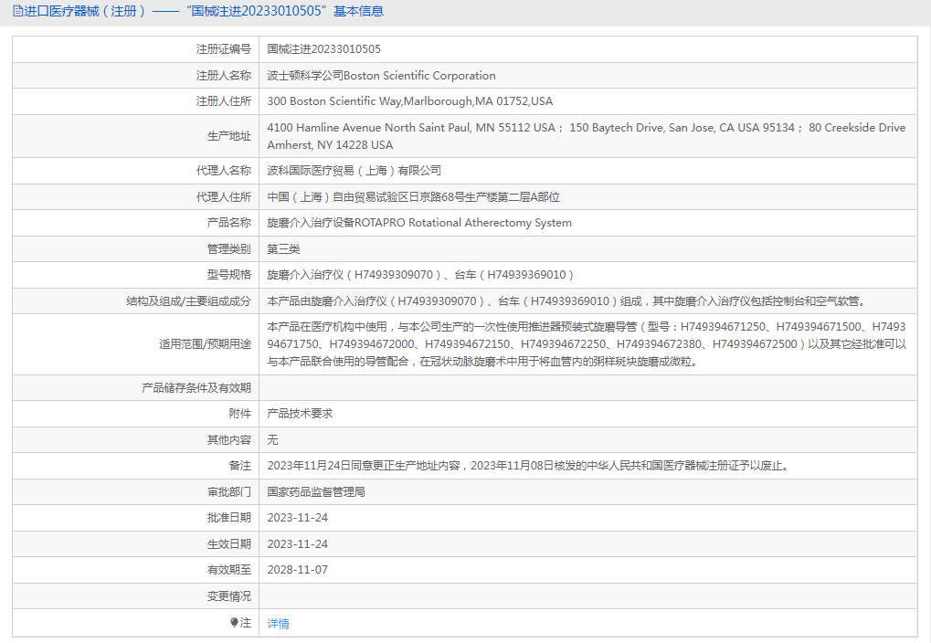Click the 型号规格 label
Viewport: 931px width, 643px height.
229,275
